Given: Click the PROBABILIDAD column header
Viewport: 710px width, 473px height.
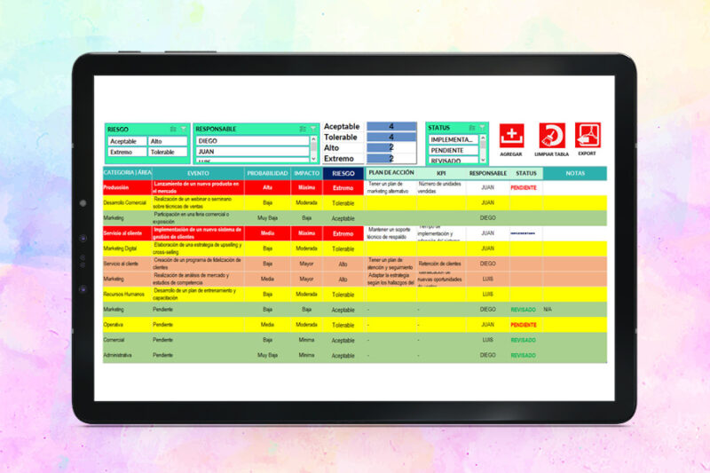Looking at the screenshot, I should [267, 173].
